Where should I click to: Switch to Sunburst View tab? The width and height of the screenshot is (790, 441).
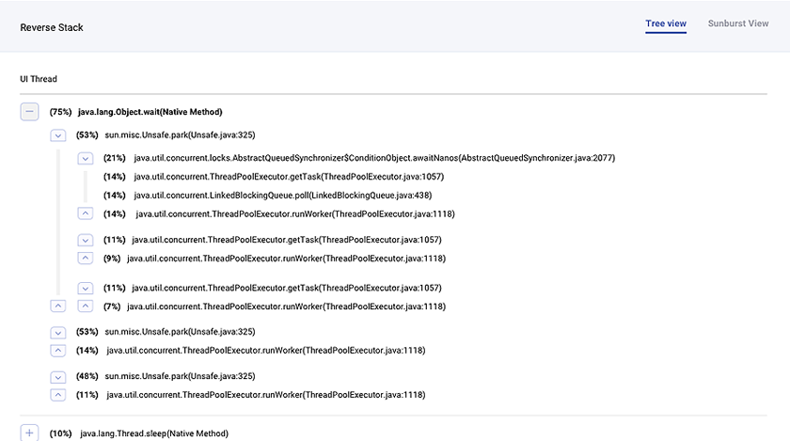(x=737, y=24)
